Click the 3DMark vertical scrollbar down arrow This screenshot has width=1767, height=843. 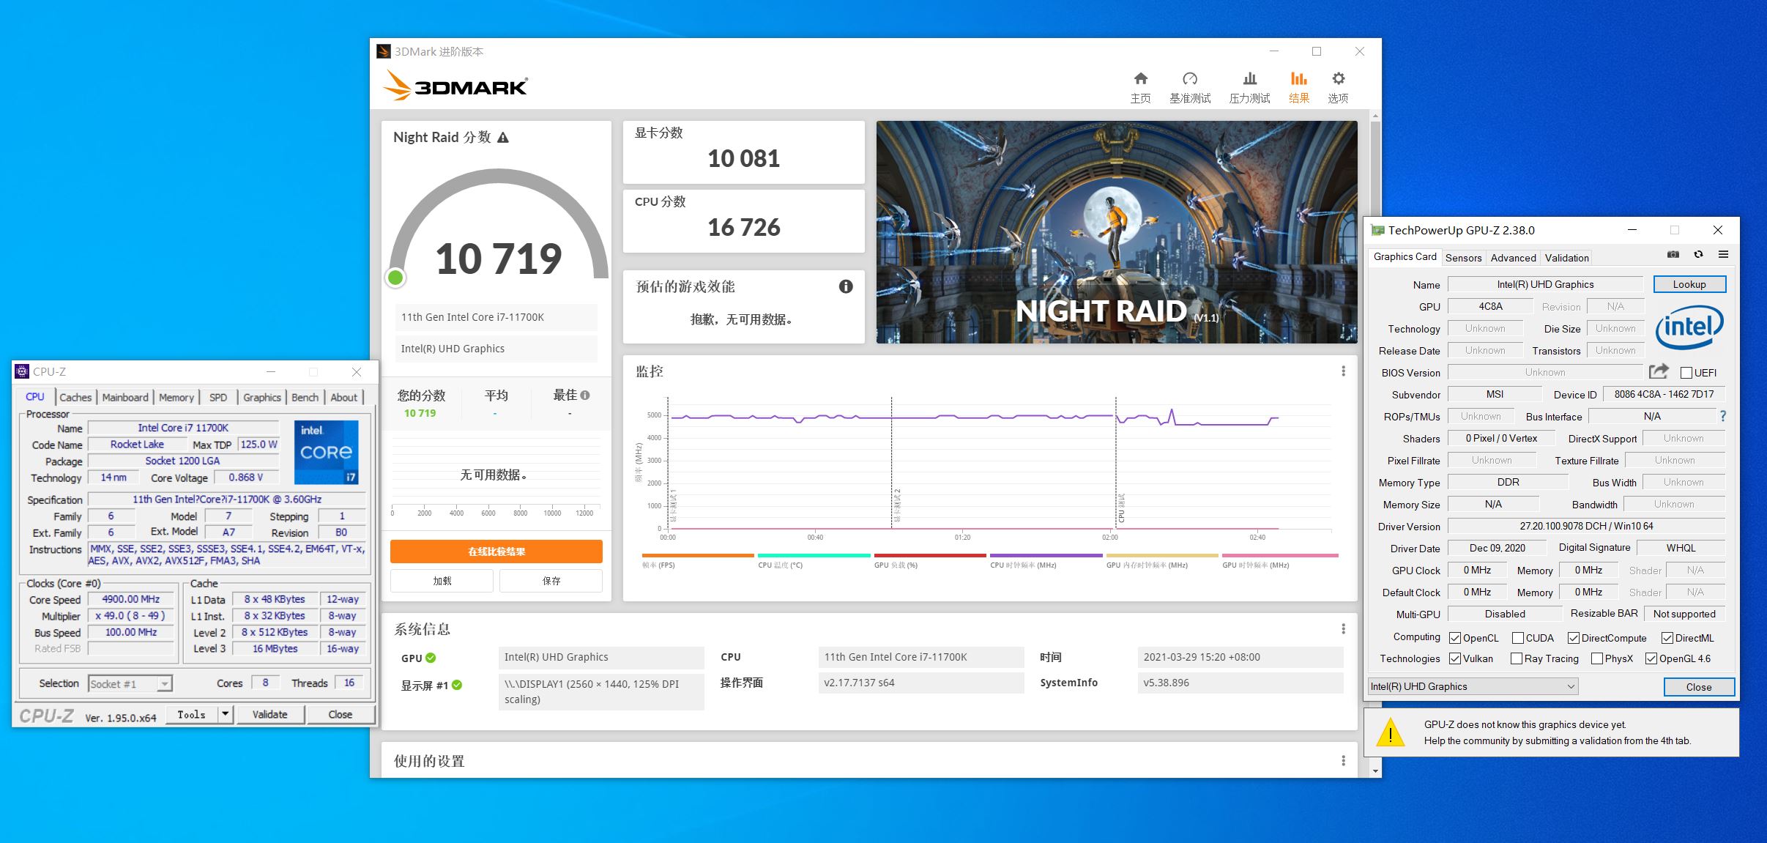coord(1375,770)
